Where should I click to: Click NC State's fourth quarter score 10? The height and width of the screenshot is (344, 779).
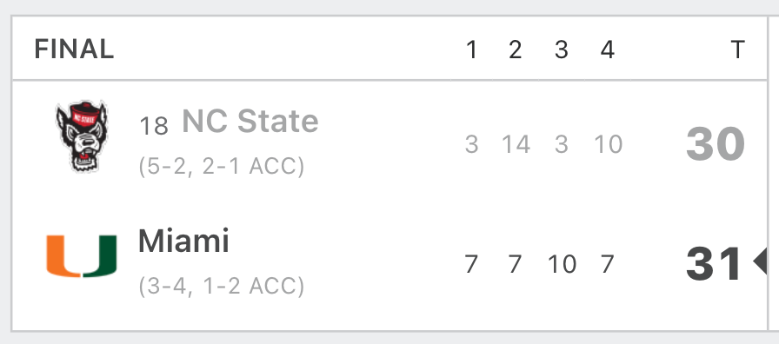pyautogui.click(x=608, y=144)
